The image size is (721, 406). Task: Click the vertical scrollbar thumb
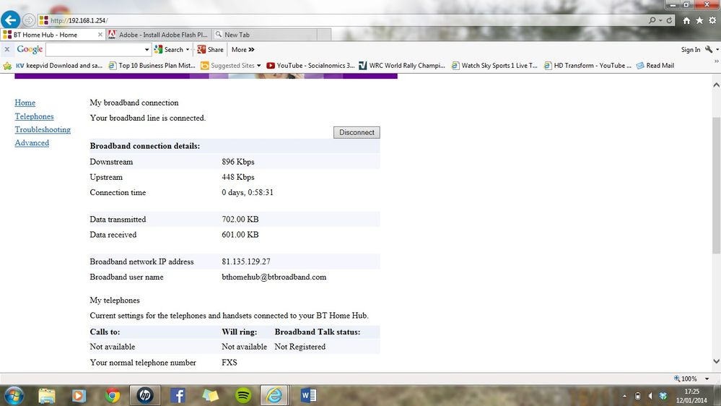point(716,185)
